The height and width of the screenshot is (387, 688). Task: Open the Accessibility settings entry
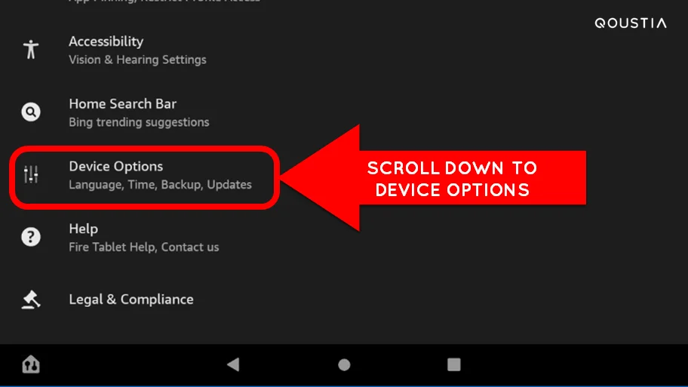344,50
